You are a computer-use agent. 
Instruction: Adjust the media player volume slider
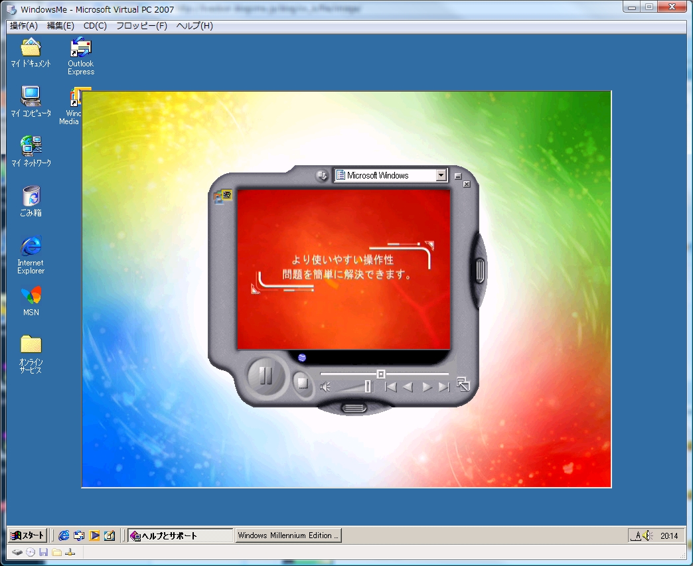point(368,387)
